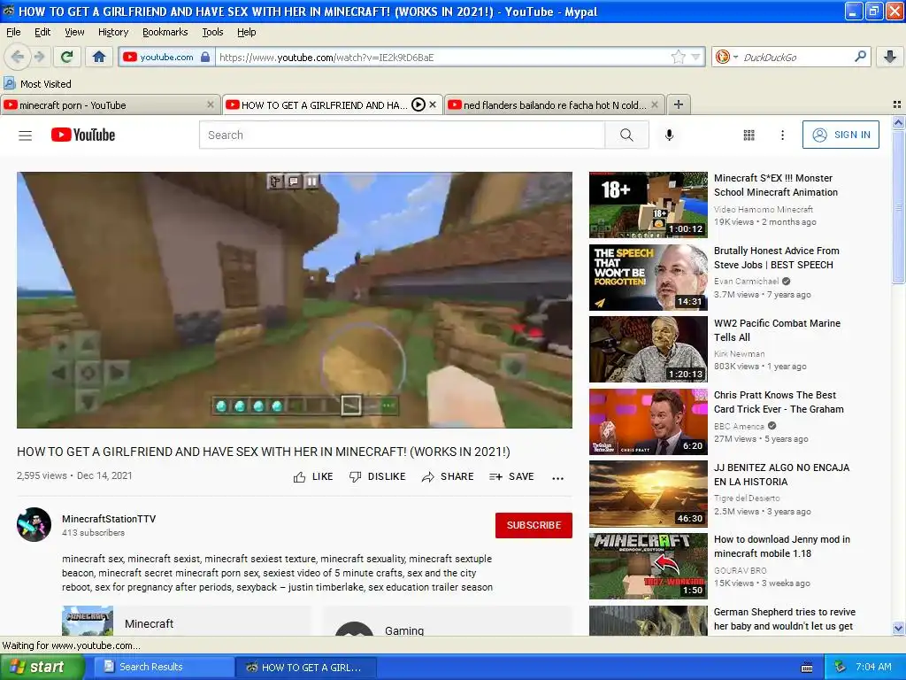
Task: Open WW2 Pacific Combat Marine Tells All
Action: pos(777,330)
